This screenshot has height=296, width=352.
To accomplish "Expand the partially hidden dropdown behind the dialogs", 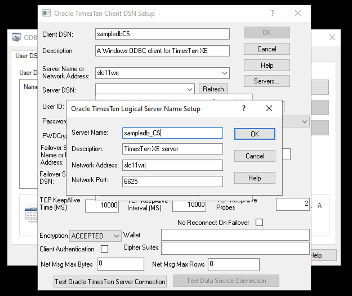I will (x=304, y=122).
